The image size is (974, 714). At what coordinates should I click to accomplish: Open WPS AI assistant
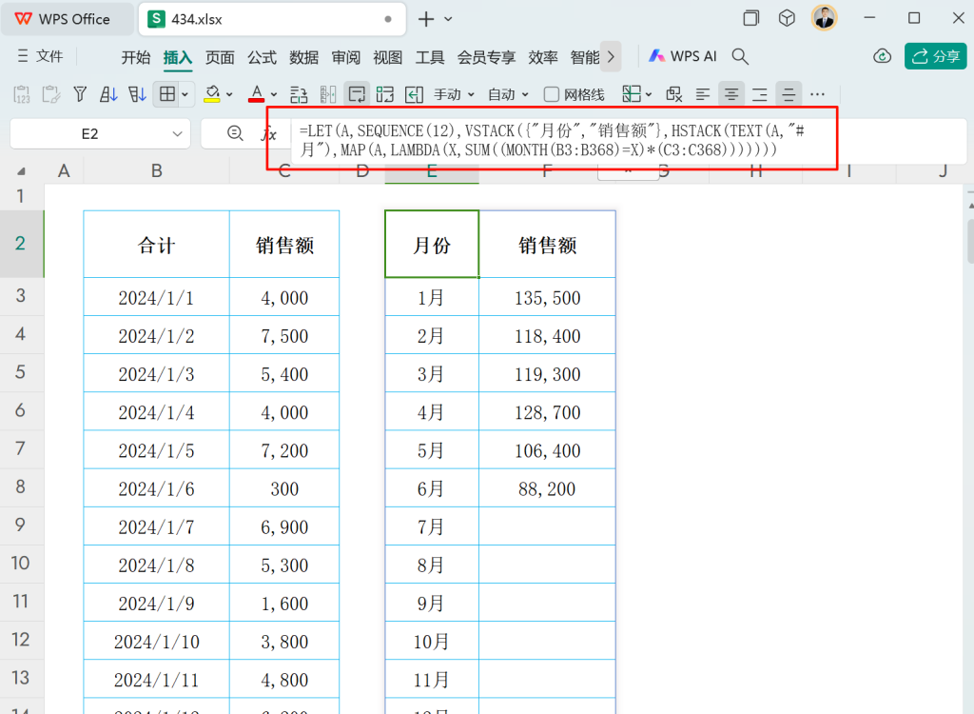683,56
